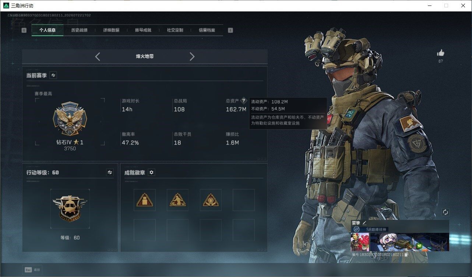The image size is (472, 277).
Task: Close the 三角洲行动 window
Action: tap(463, 6)
